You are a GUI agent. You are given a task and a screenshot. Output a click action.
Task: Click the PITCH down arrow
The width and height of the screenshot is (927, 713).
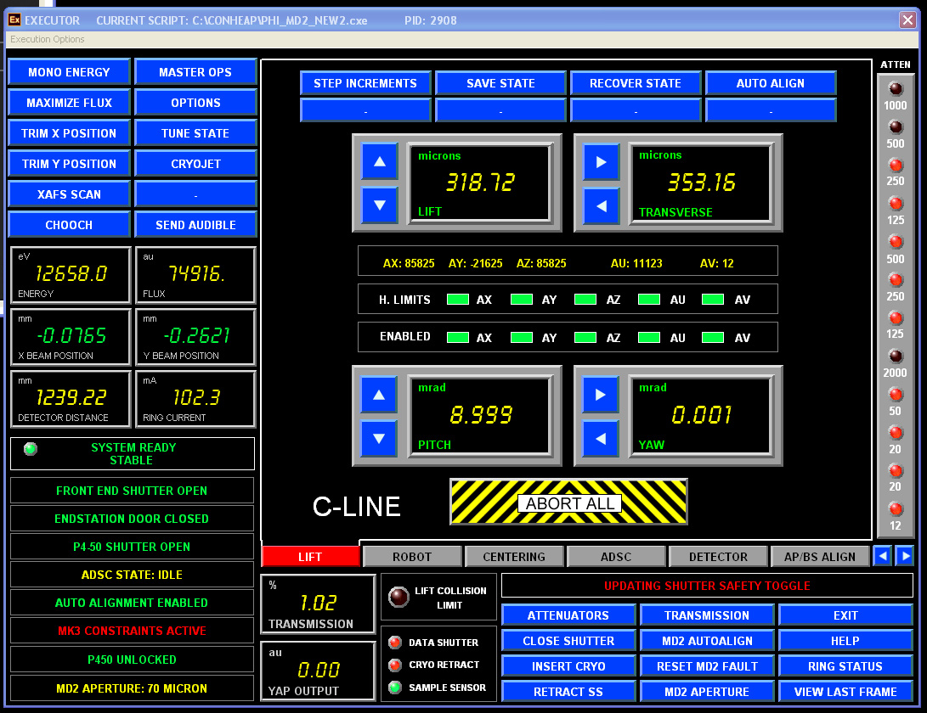(x=377, y=439)
